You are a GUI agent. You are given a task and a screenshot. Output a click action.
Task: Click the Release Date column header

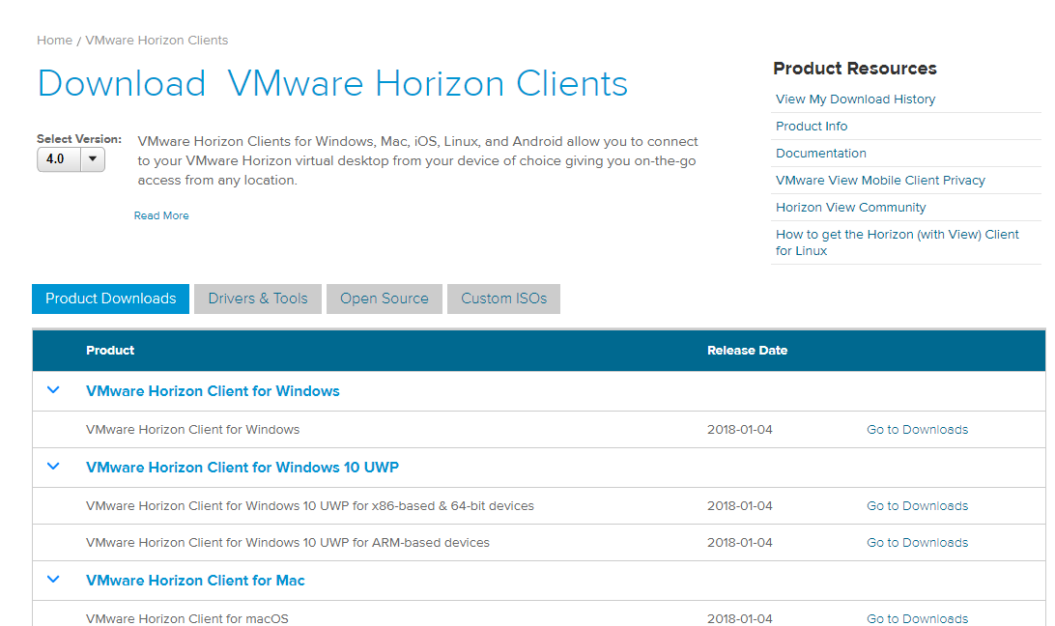coord(747,350)
